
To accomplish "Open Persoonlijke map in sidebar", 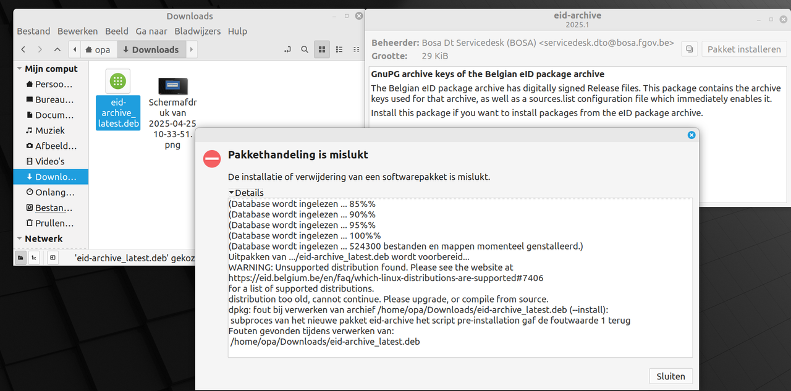I will tap(51, 84).
